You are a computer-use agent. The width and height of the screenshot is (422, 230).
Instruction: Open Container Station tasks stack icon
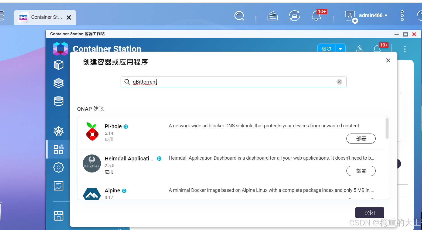360,49
